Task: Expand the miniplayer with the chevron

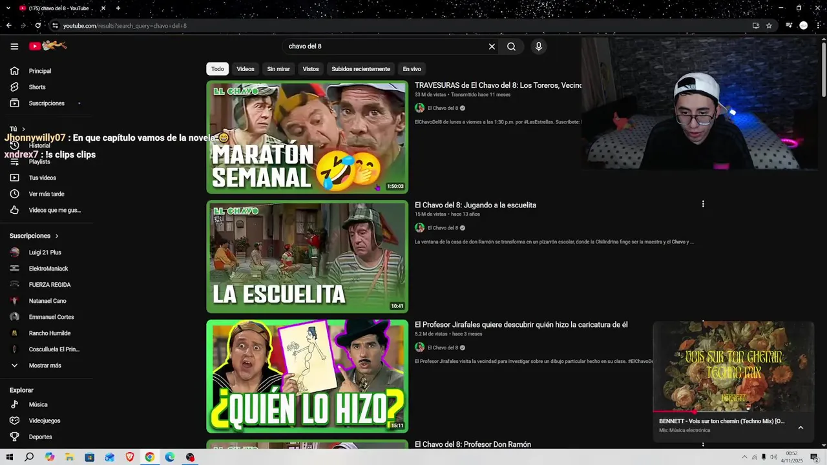Action: tap(801, 428)
